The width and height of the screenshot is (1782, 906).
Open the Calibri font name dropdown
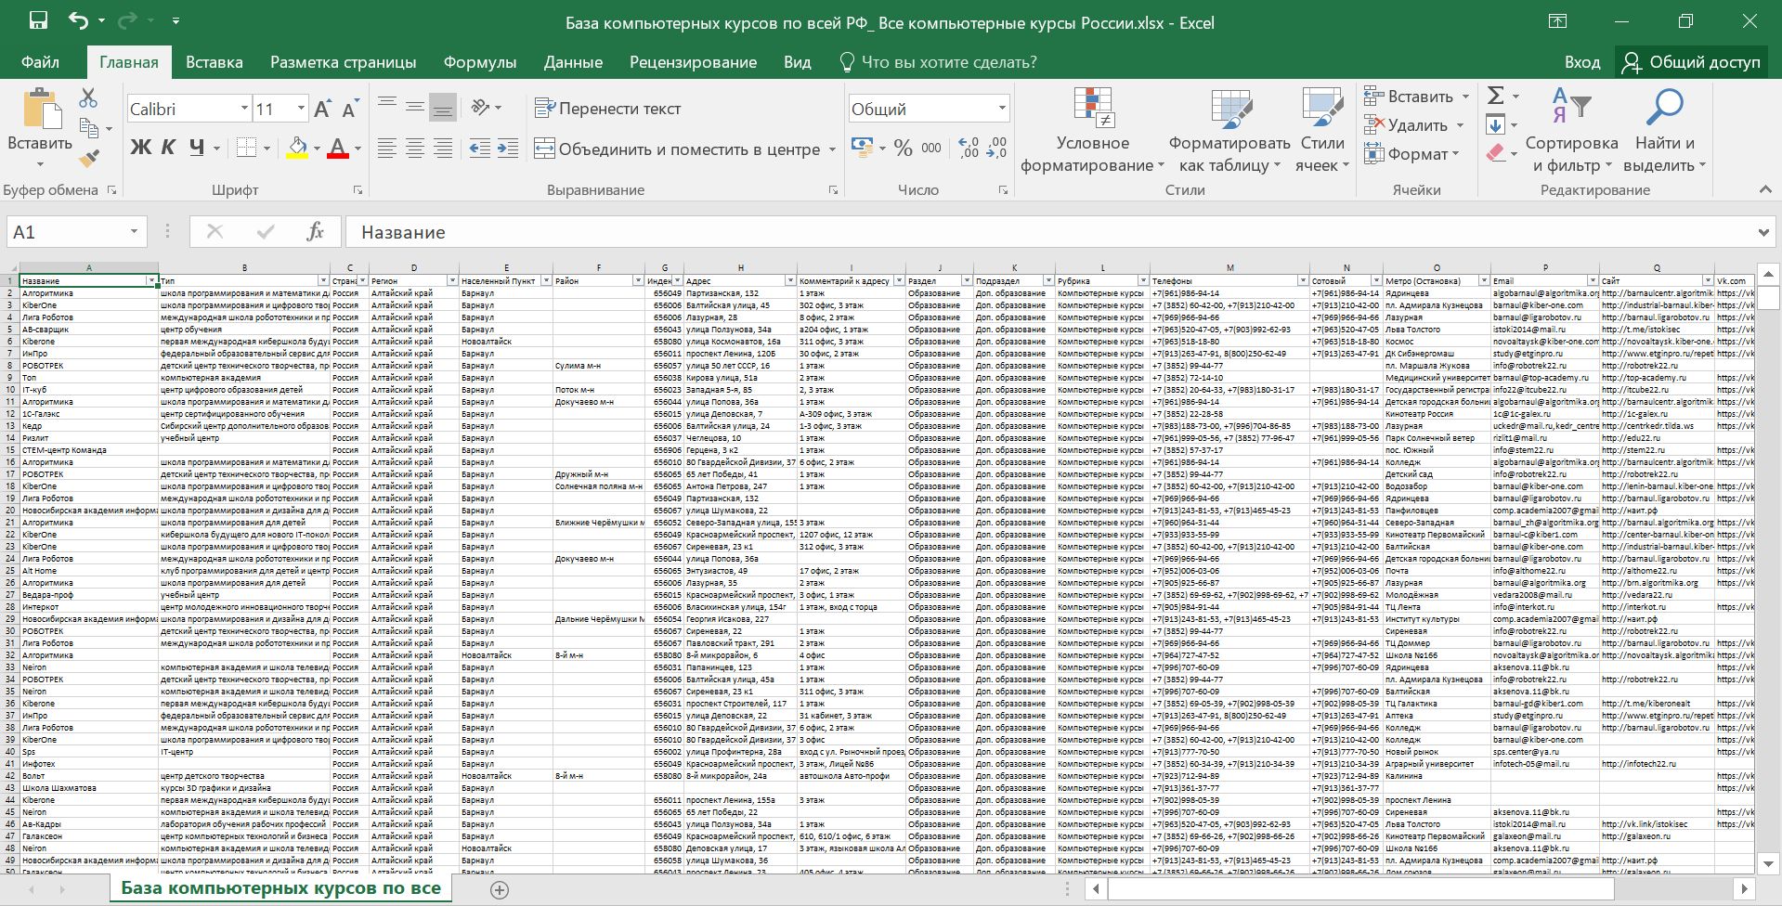pos(244,109)
